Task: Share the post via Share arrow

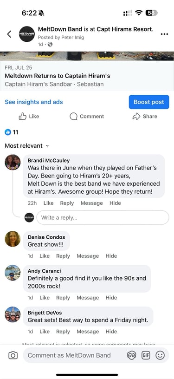Action: (x=145, y=116)
